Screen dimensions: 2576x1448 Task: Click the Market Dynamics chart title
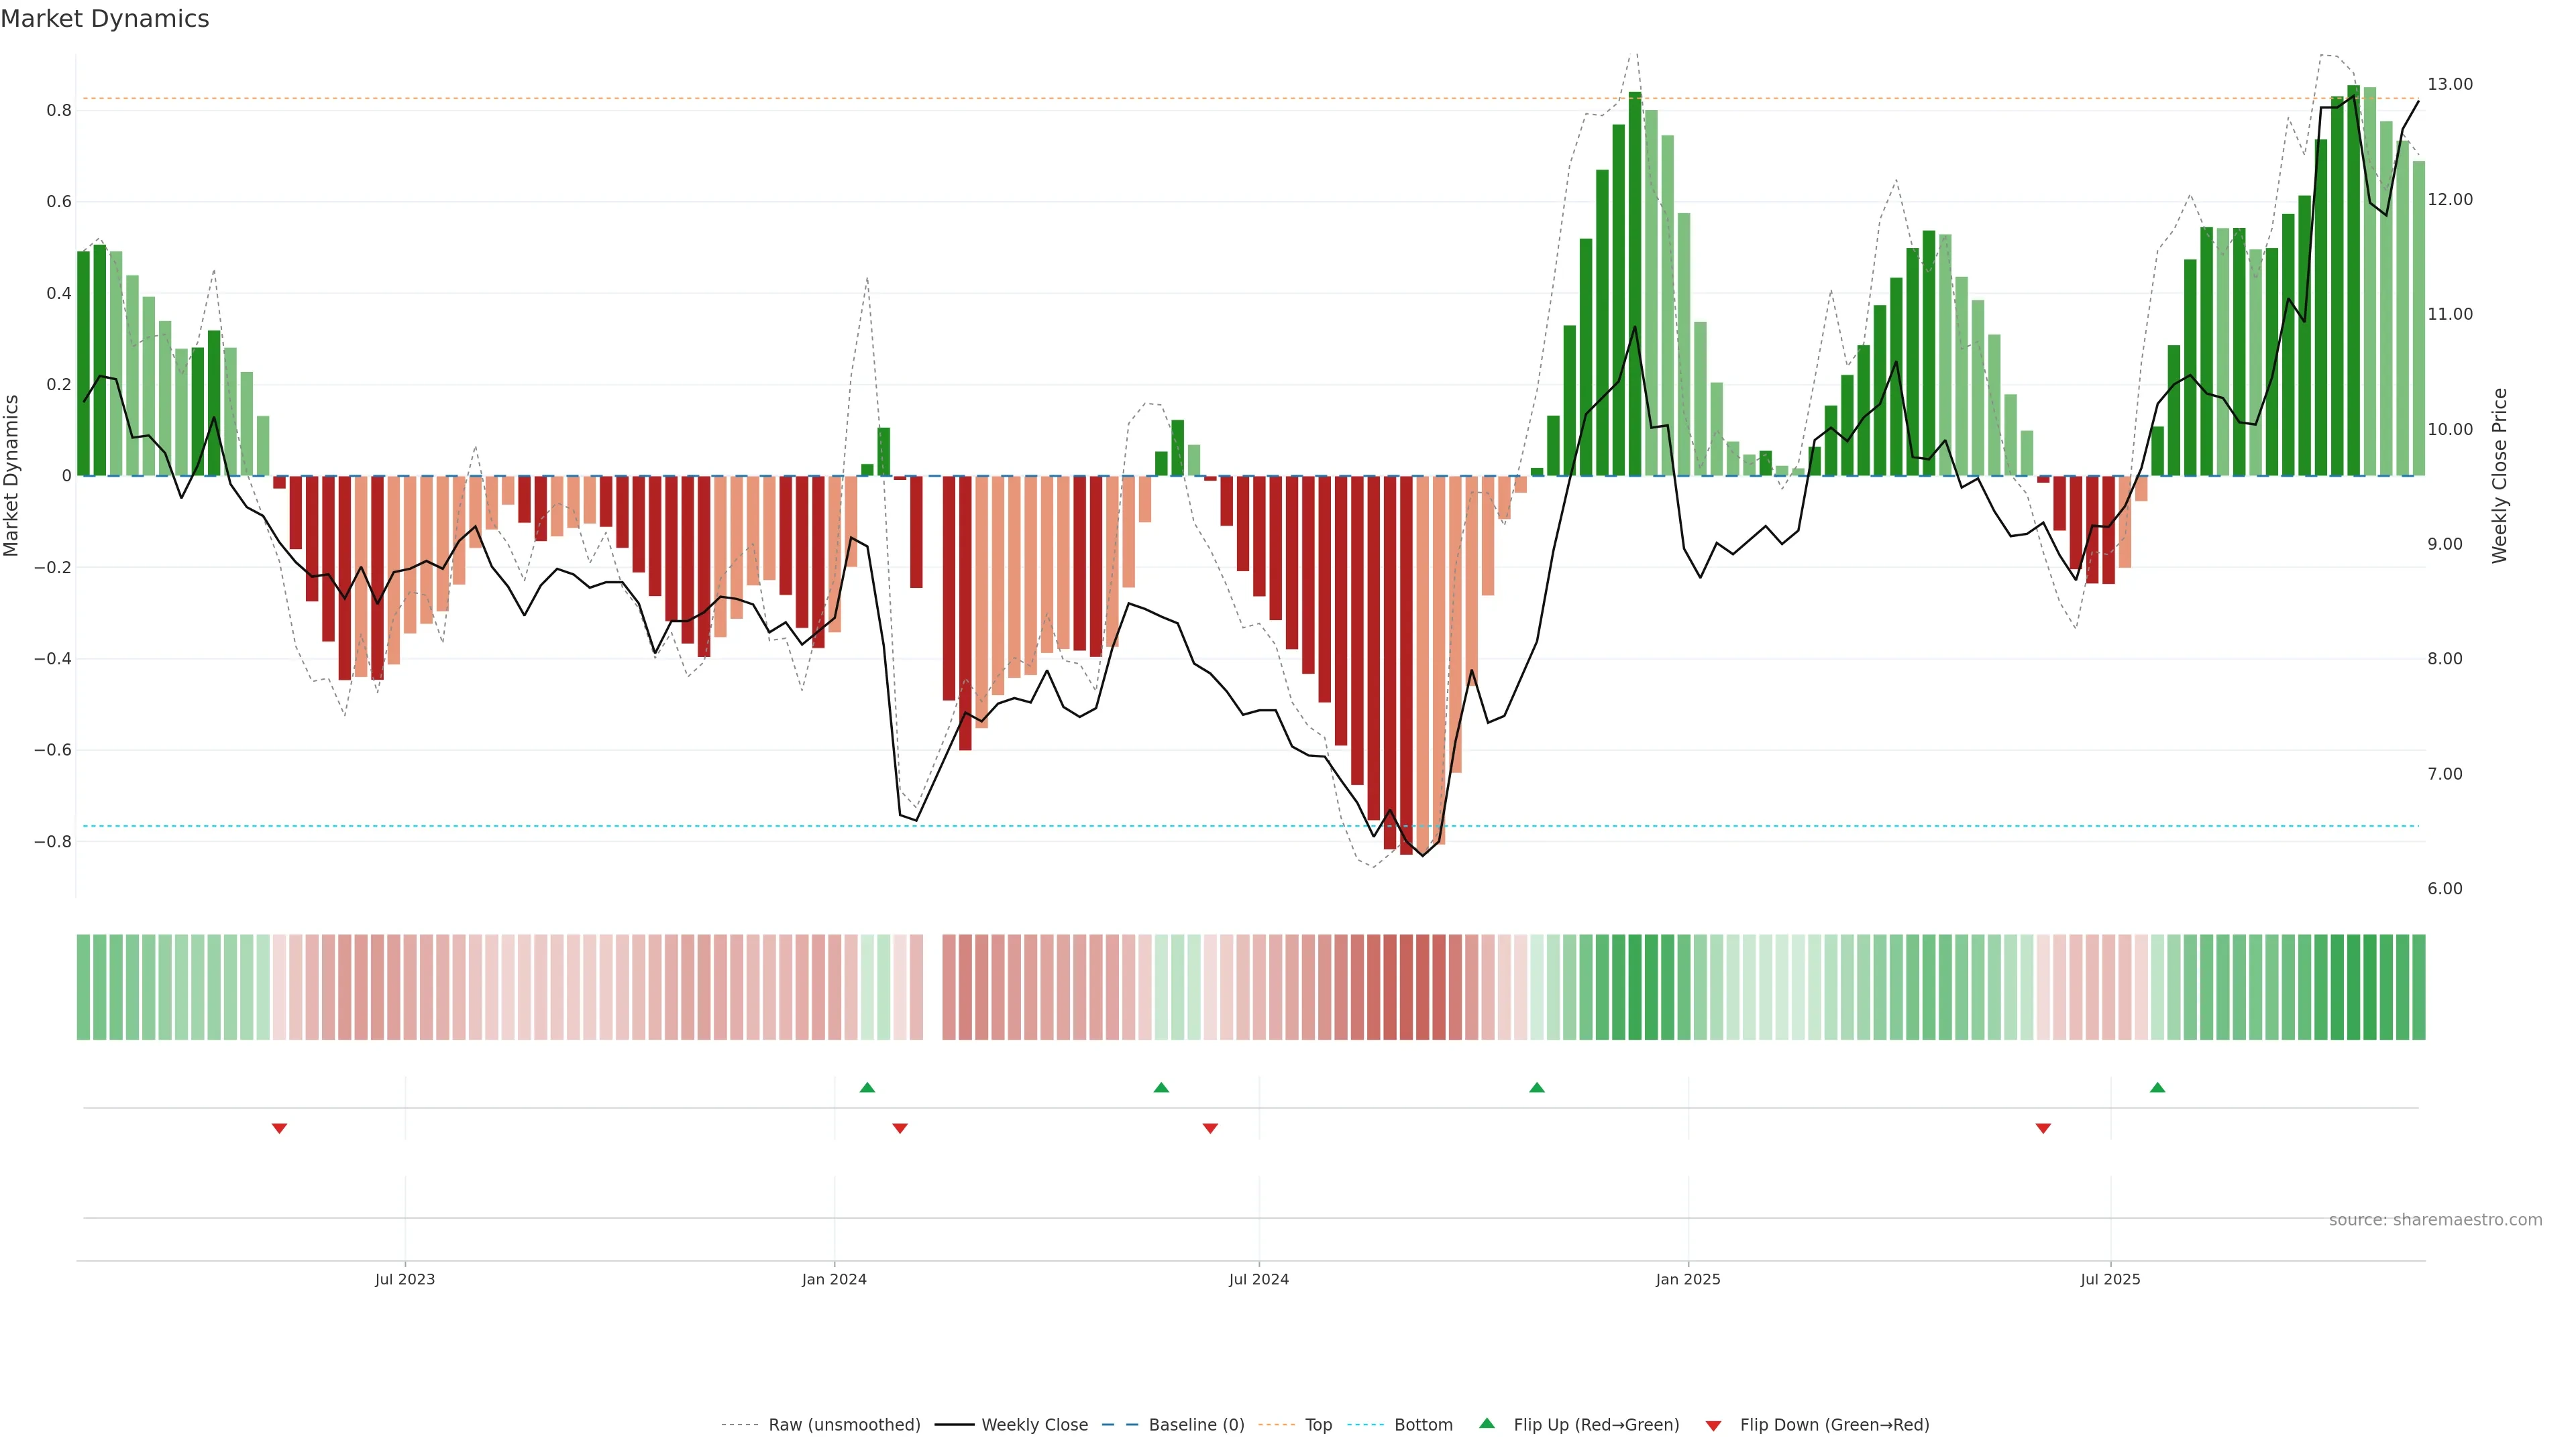click(x=105, y=19)
